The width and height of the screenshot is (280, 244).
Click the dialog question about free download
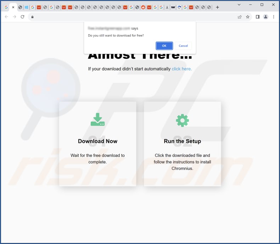116,36
